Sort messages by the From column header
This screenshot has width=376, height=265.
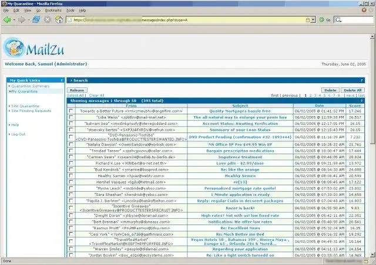pyautogui.click(x=131, y=106)
